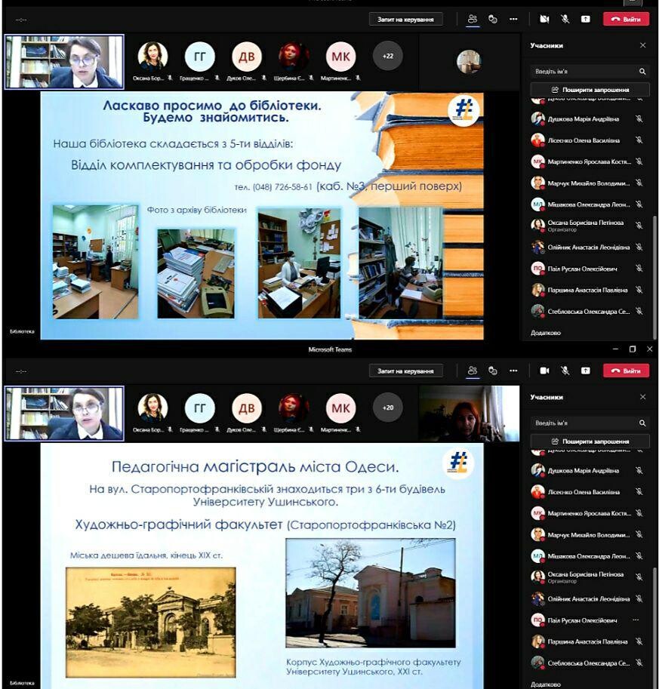Show the +22 additional participants
The width and height of the screenshot is (659, 689).
[388, 57]
